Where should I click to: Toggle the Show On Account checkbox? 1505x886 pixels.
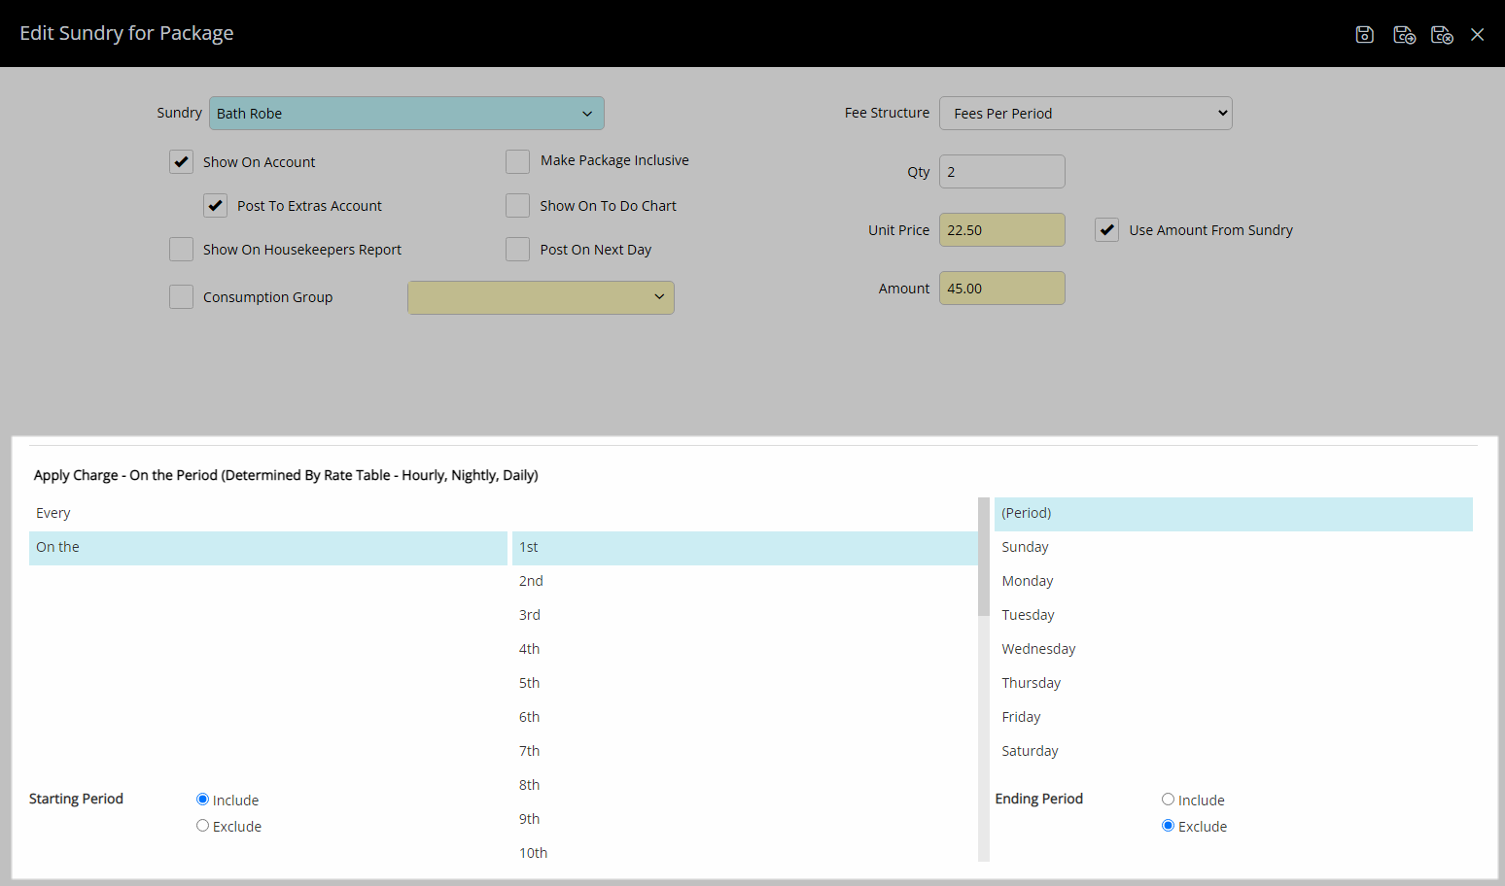(x=182, y=162)
